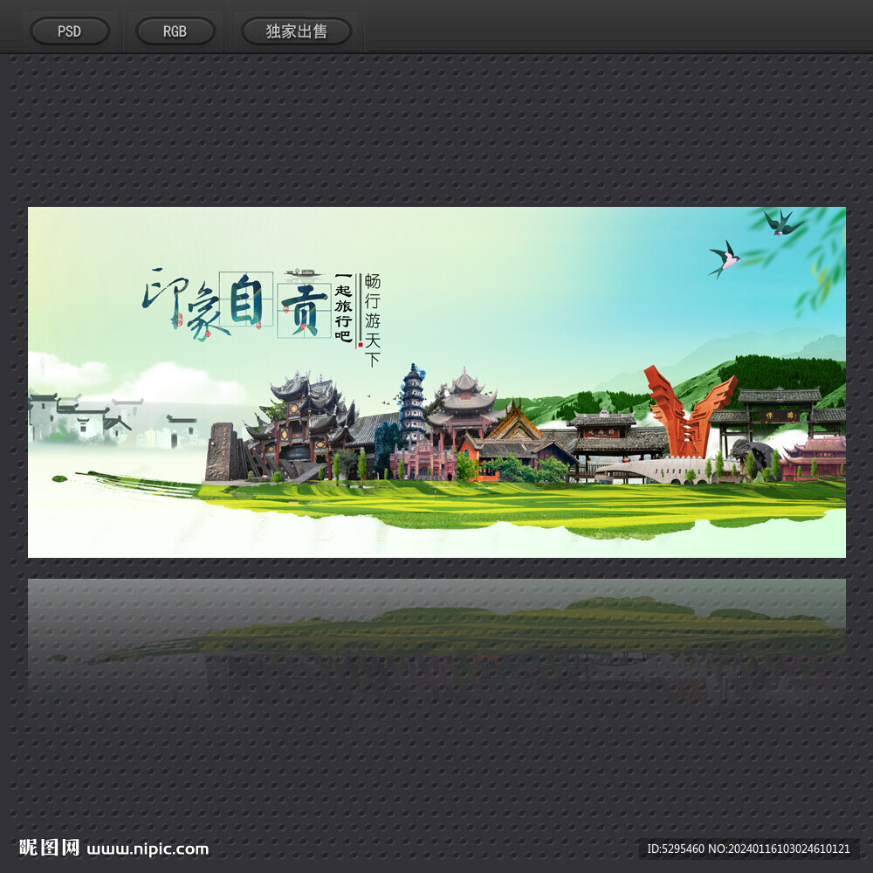Select the ID:5295460 number text

tap(676, 849)
